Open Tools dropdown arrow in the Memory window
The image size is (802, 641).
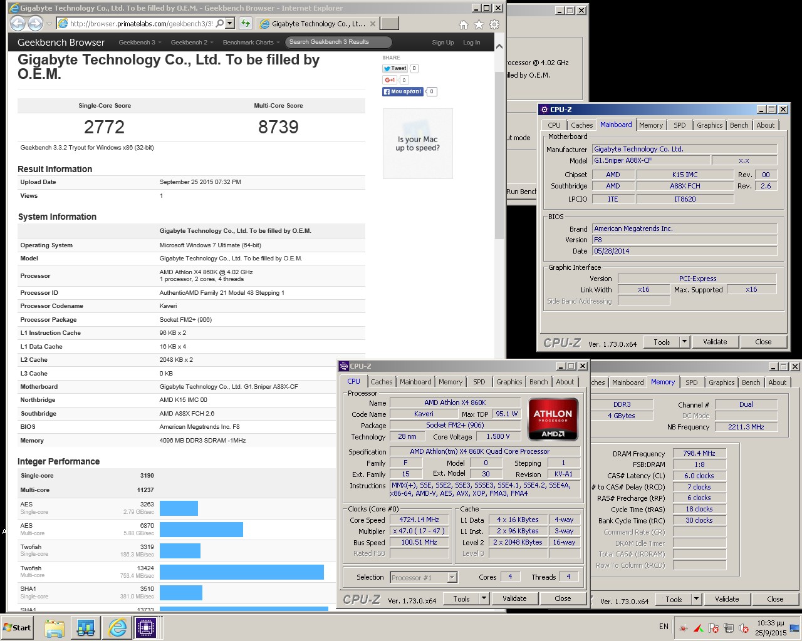point(697,599)
